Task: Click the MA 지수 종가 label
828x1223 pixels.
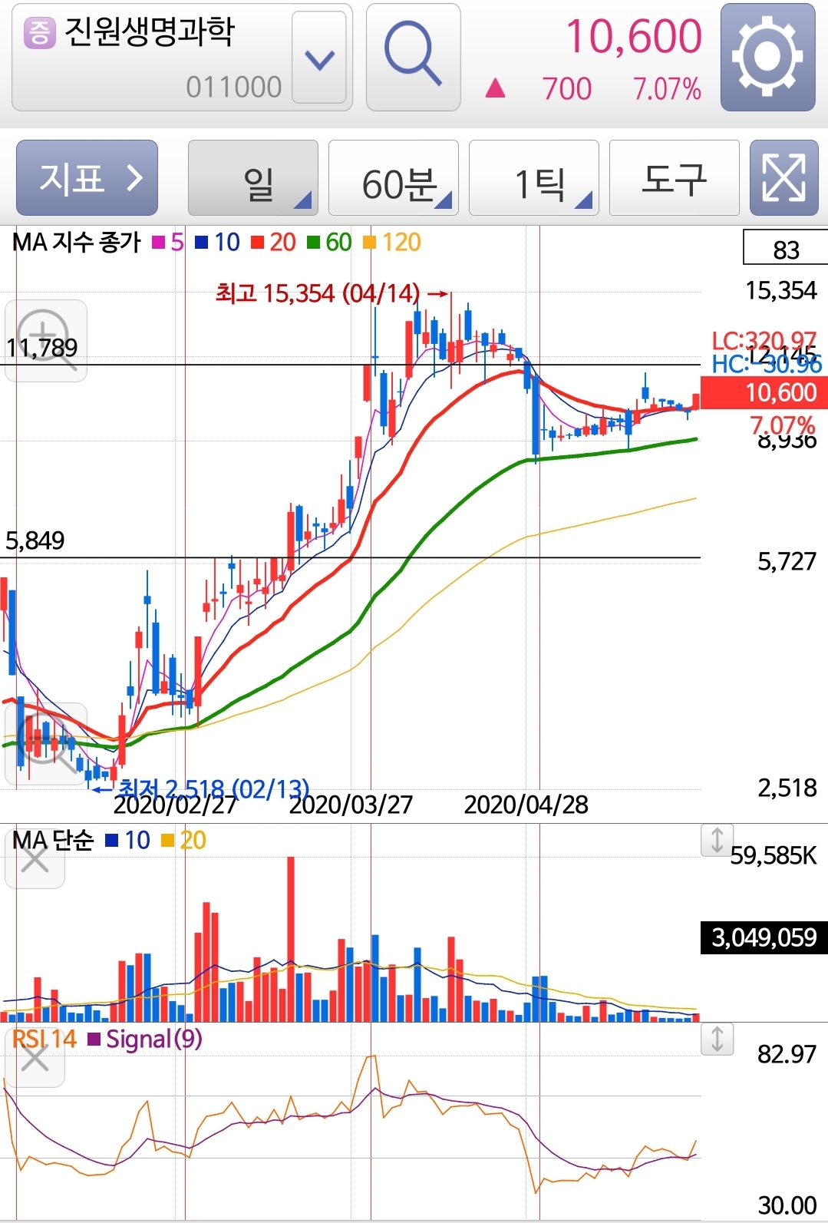Action: [77, 243]
